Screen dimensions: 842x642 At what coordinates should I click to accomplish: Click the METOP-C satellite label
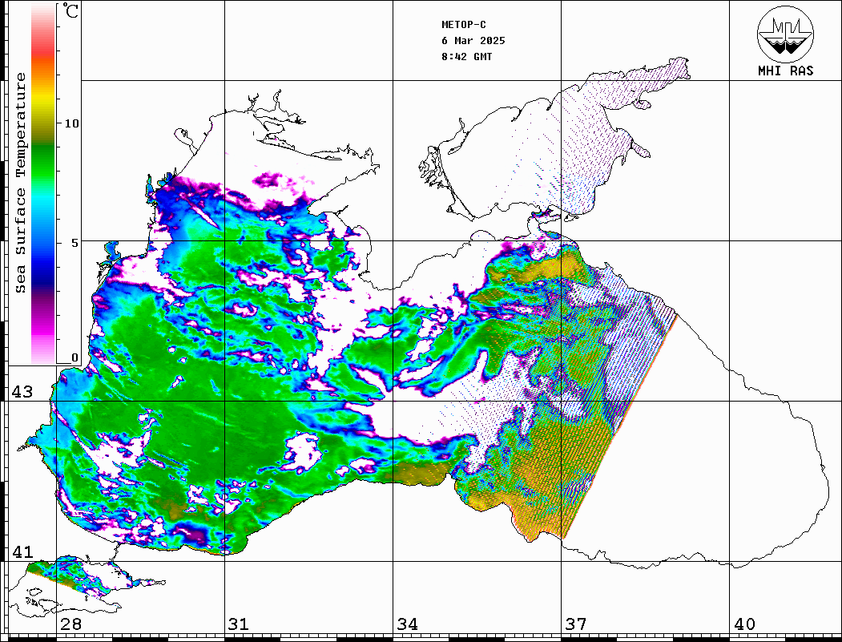tap(464, 25)
